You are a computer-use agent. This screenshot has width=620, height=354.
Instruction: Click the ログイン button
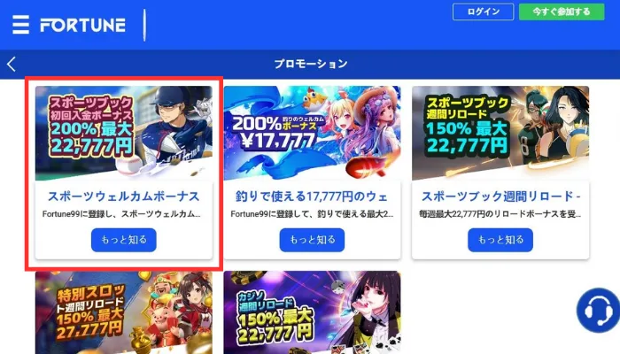pyautogui.click(x=484, y=12)
